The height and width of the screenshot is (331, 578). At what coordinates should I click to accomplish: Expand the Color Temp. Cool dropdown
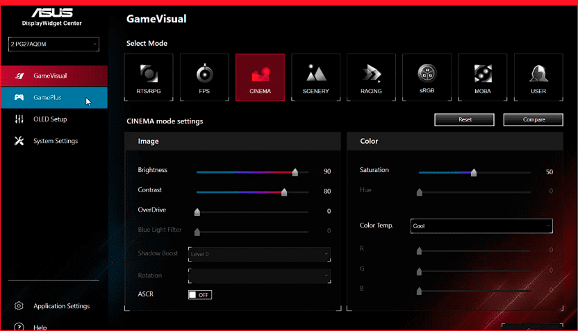(x=481, y=226)
